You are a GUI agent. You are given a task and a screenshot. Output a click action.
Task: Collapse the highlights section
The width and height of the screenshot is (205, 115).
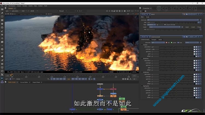[x=142, y=86]
